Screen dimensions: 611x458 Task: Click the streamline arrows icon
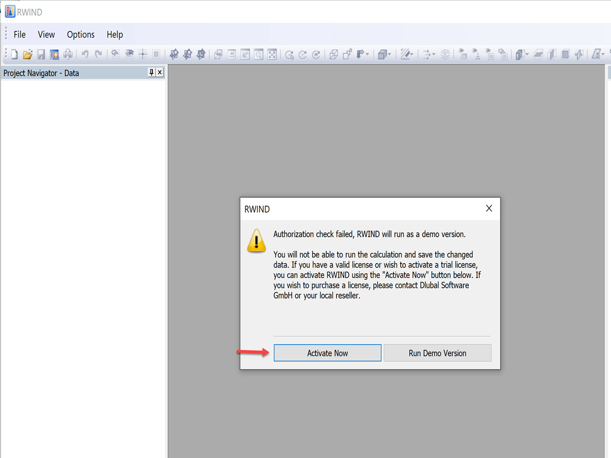click(x=427, y=54)
